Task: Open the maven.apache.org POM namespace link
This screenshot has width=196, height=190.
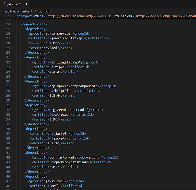Action: click(79, 16)
